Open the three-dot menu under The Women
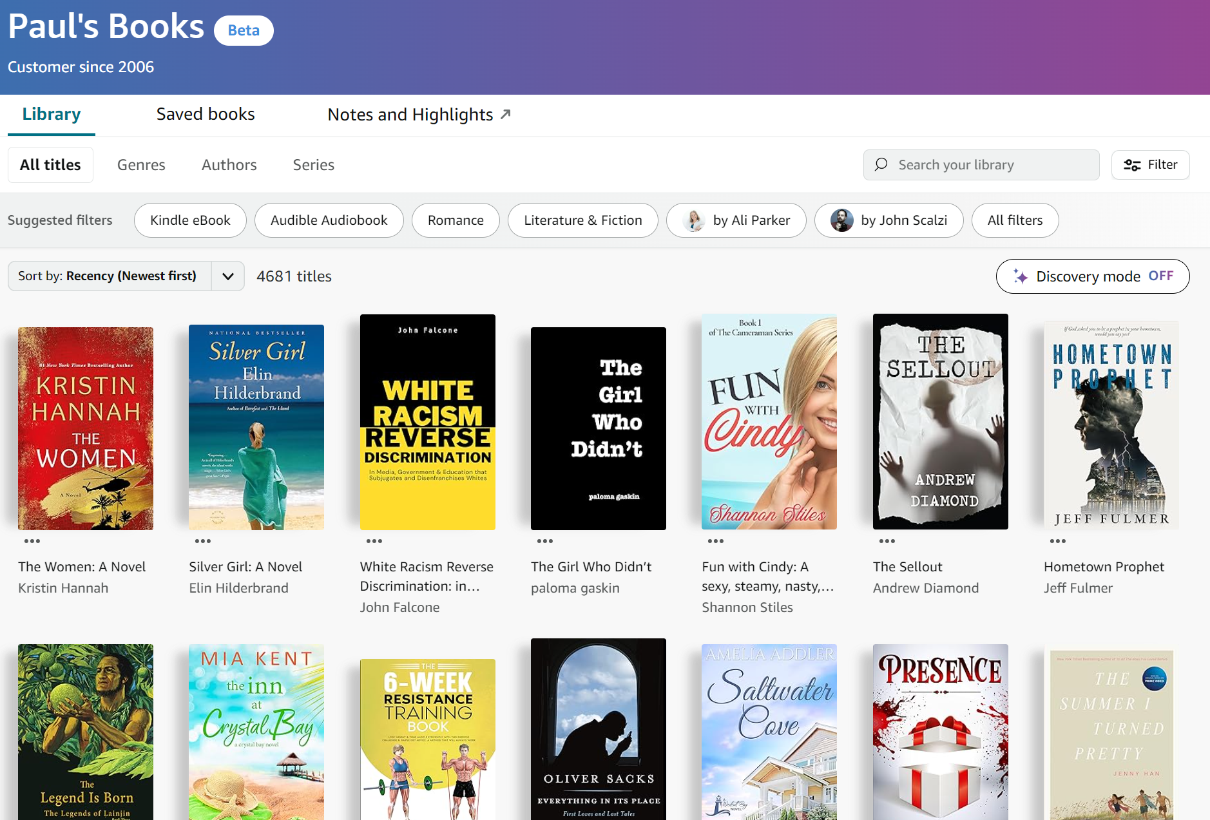Image resolution: width=1210 pixels, height=820 pixels. point(32,541)
